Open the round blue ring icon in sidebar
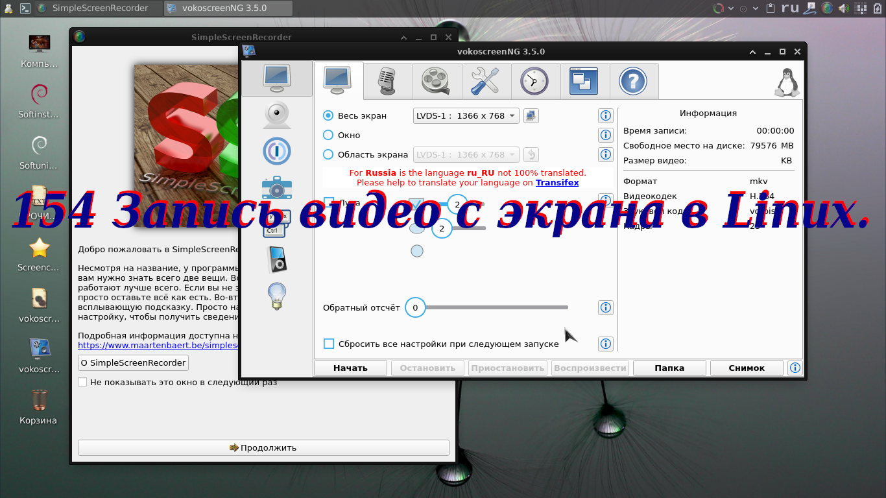886x498 pixels. coord(277,151)
